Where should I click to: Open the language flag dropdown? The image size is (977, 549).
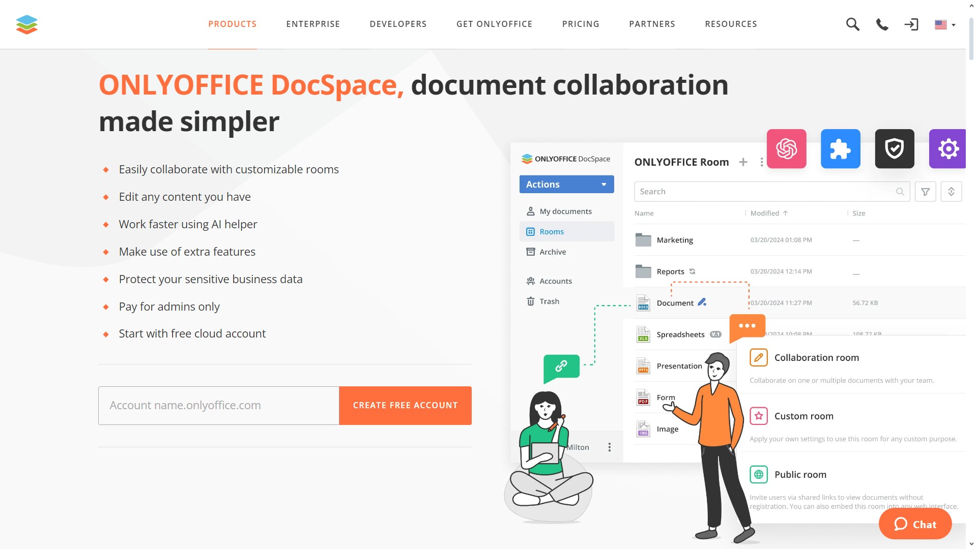[x=945, y=24]
